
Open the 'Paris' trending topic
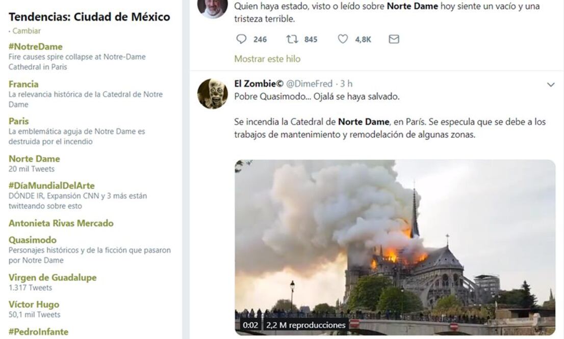click(19, 121)
